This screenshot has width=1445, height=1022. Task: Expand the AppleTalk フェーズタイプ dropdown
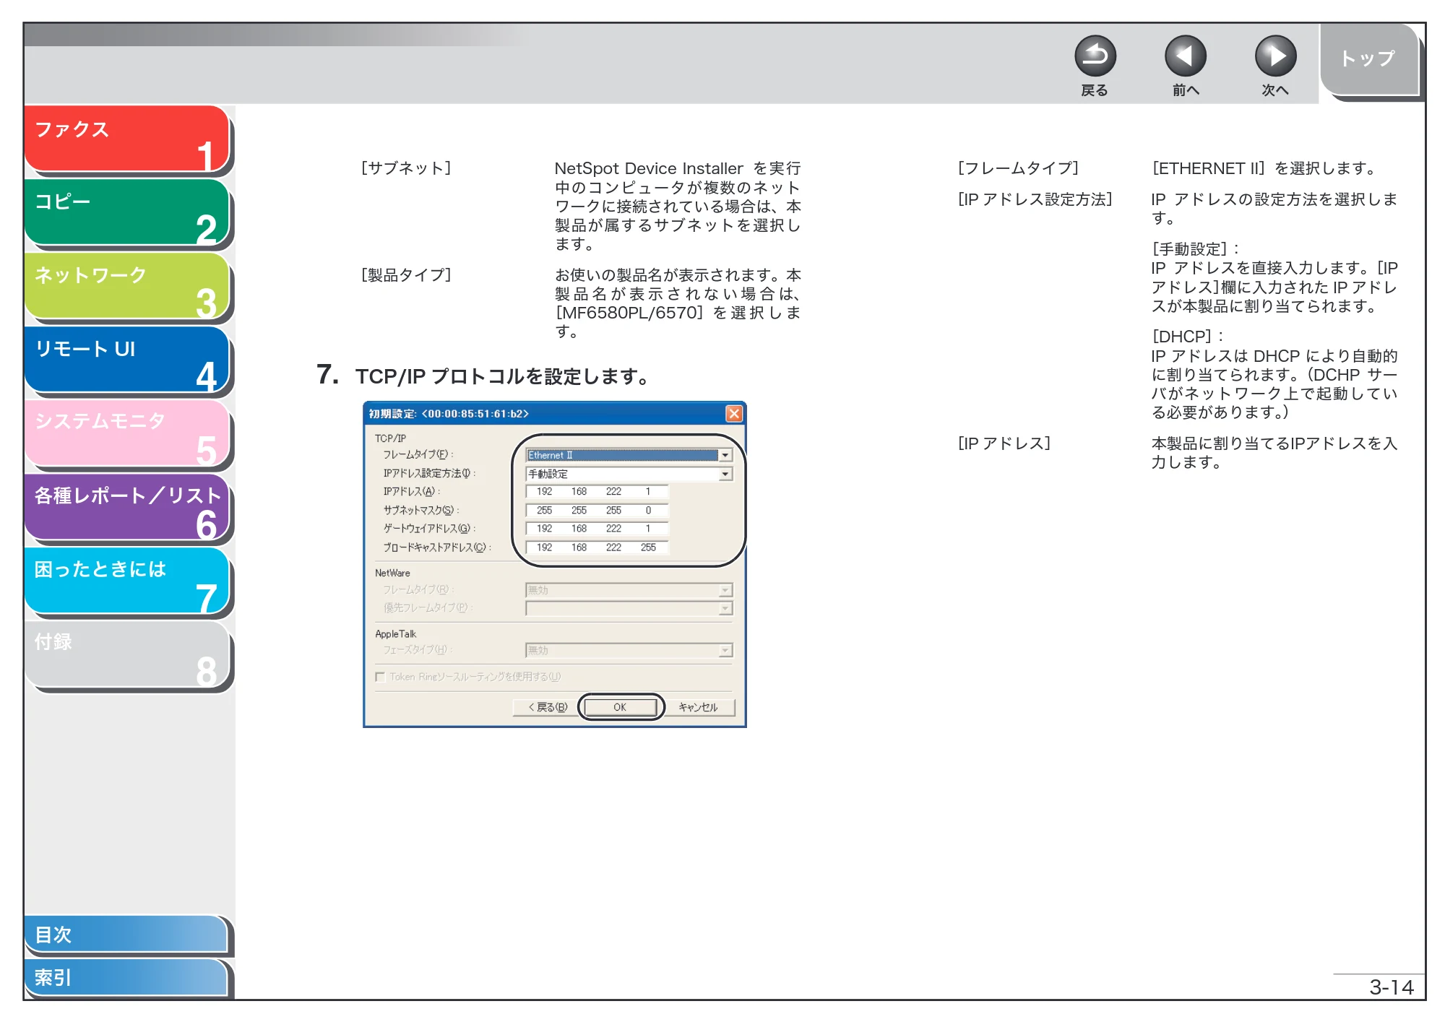(725, 650)
